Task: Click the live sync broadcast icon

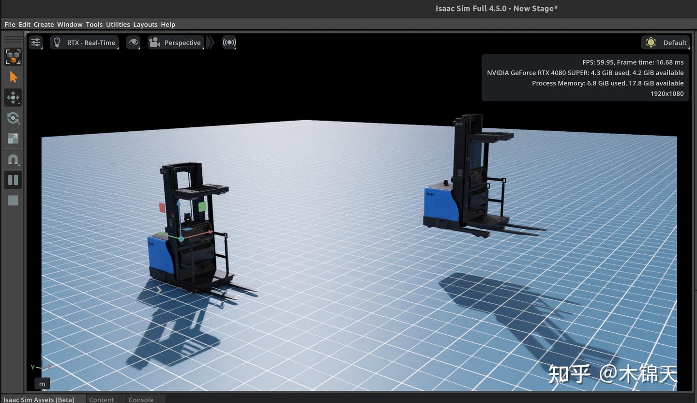Action: pos(229,42)
